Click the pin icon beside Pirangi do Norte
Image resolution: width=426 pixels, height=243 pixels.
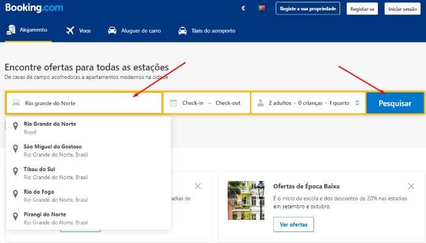(15, 216)
